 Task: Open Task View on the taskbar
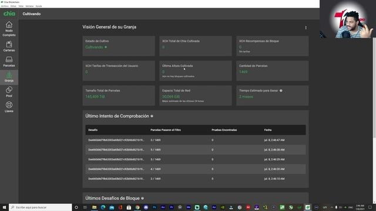coord(85,207)
